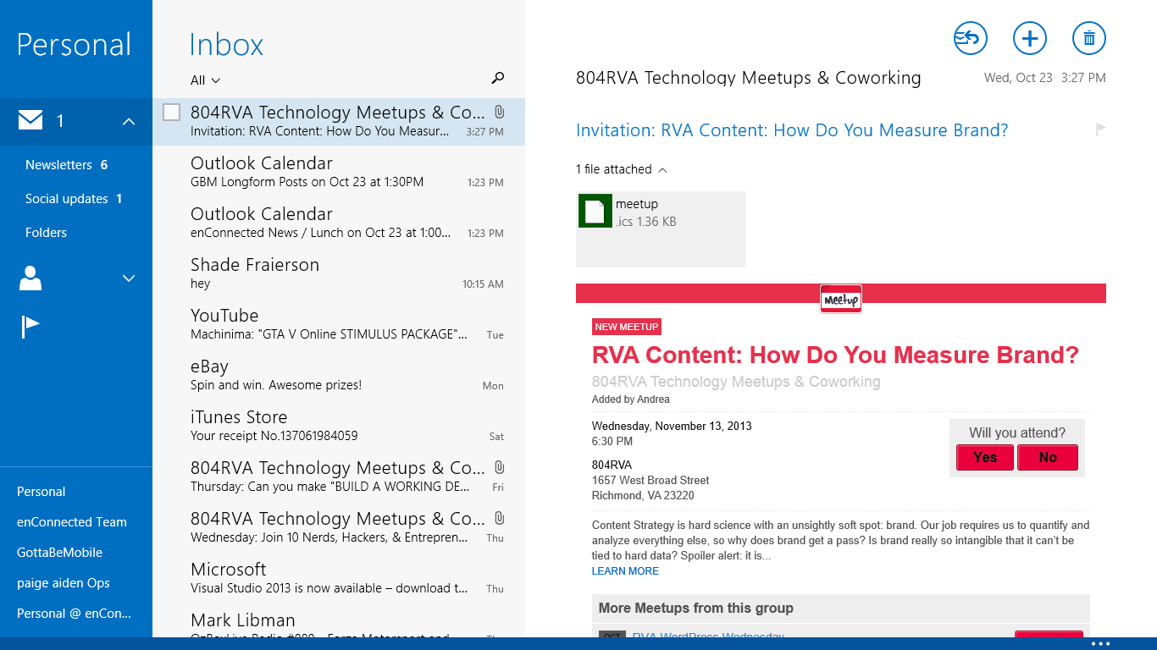Image resolution: width=1157 pixels, height=650 pixels.
Task: Switch to the paige aiden Ops account
Action: pyautogui.click(x=64, y=583)
